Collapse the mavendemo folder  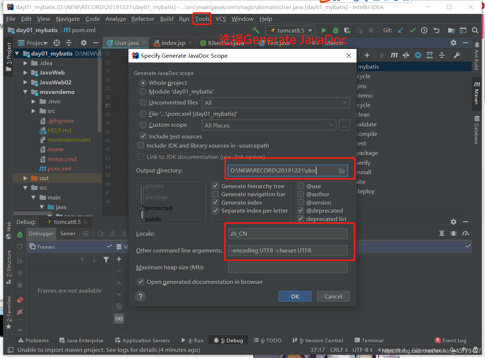pos(25,92)
